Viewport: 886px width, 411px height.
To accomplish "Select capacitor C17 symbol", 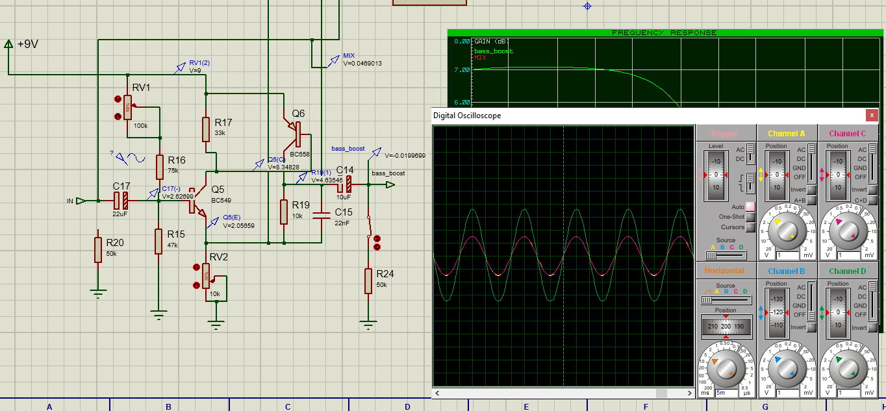I will (x=121, y=201).
